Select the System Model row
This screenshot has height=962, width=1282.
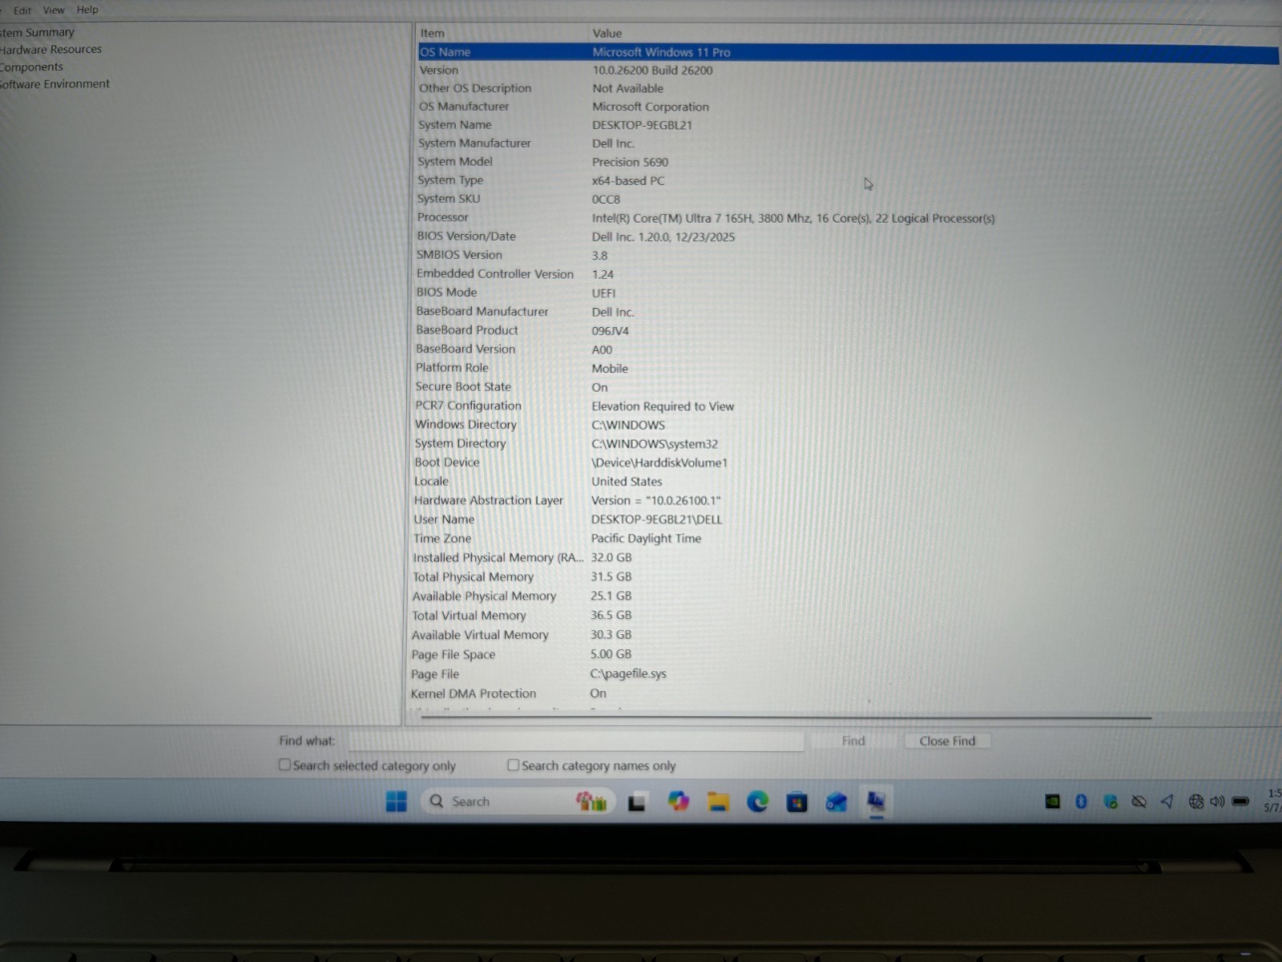click(848, 162)
